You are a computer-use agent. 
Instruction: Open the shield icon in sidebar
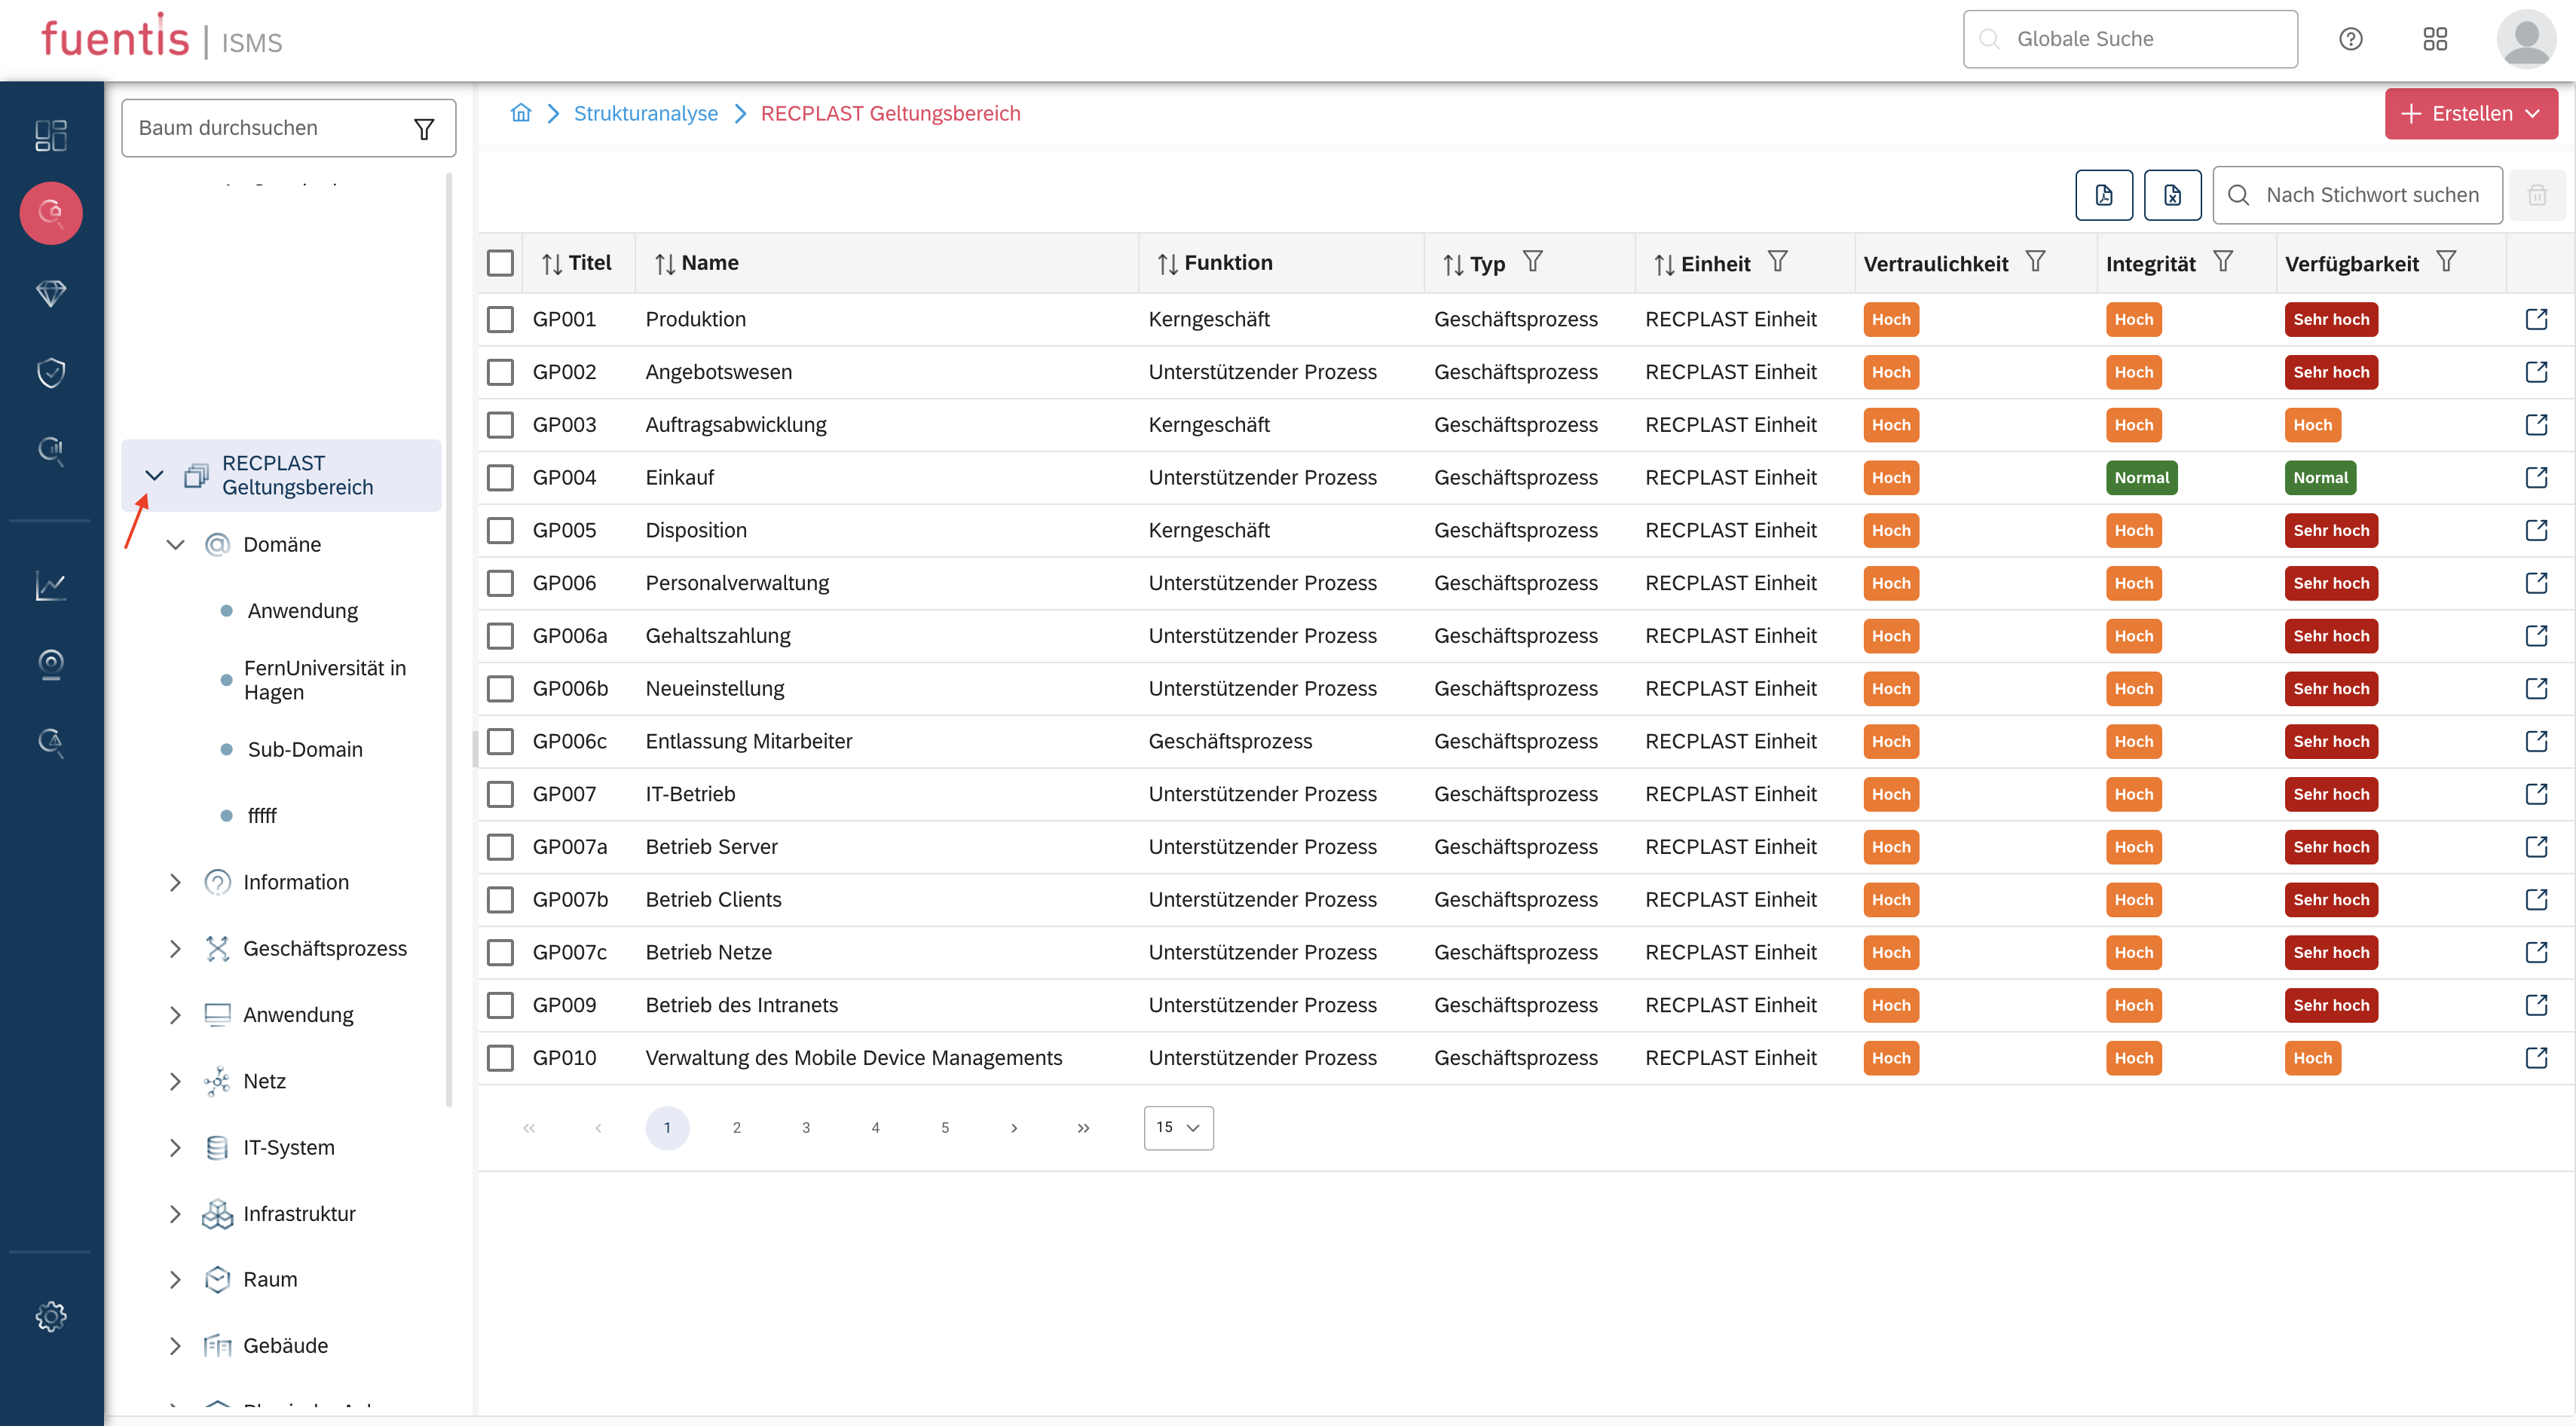pyautogui.click(x=51, y=372)
